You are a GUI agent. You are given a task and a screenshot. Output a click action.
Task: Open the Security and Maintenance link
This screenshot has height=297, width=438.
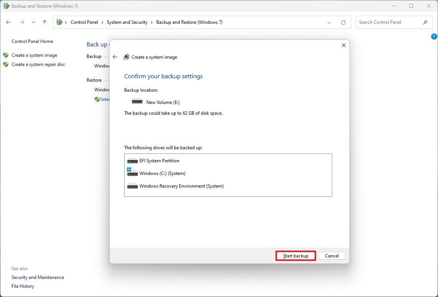coord(38,277)
